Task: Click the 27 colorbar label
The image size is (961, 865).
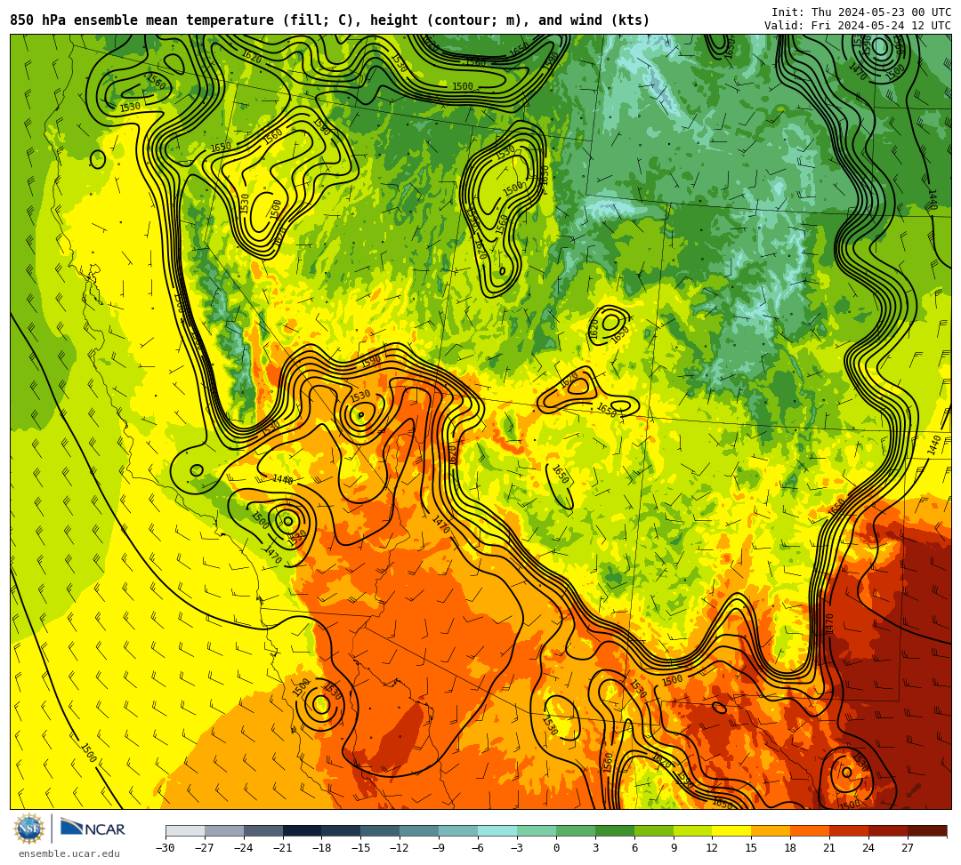Action: (x=909, y=848)
